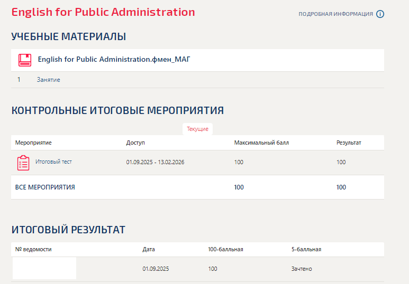
Task: Click the blank ведомость number cell
Action: click(44, 268)
